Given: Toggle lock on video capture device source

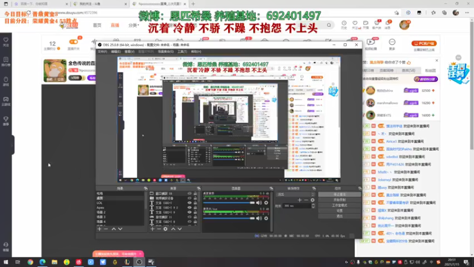Looking at the screenshot, I should click(196, 198).
